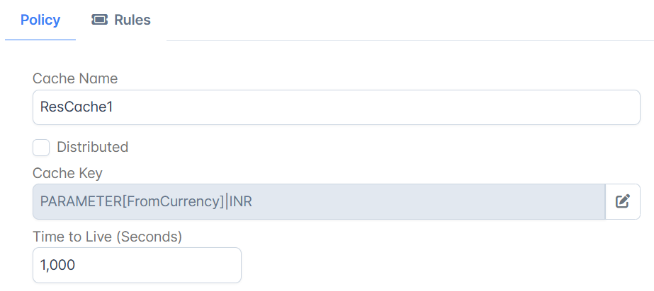
Task: Select the Policy tab
Action: click(40, 20)
